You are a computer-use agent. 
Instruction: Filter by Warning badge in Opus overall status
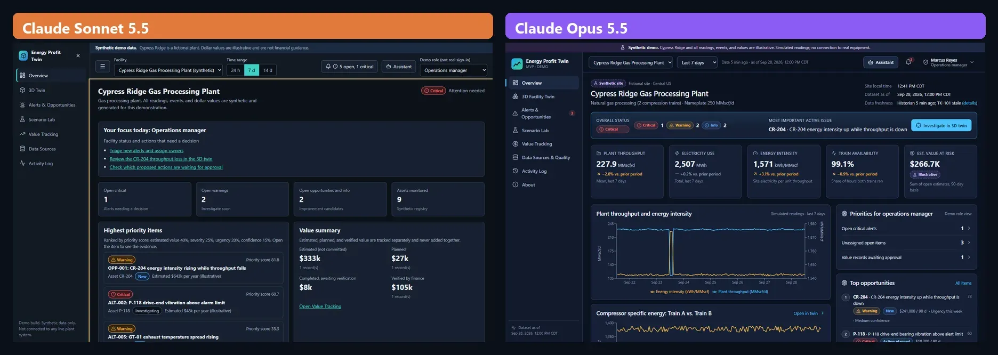pos(680,125)
